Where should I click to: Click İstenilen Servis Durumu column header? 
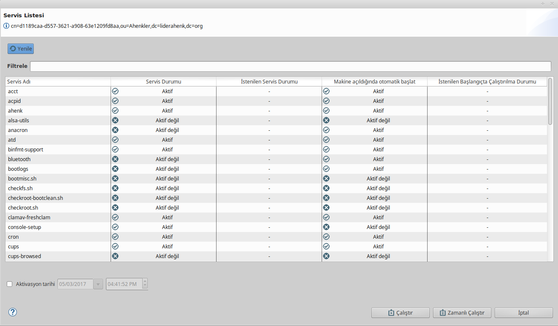click(x=269, y=81)
